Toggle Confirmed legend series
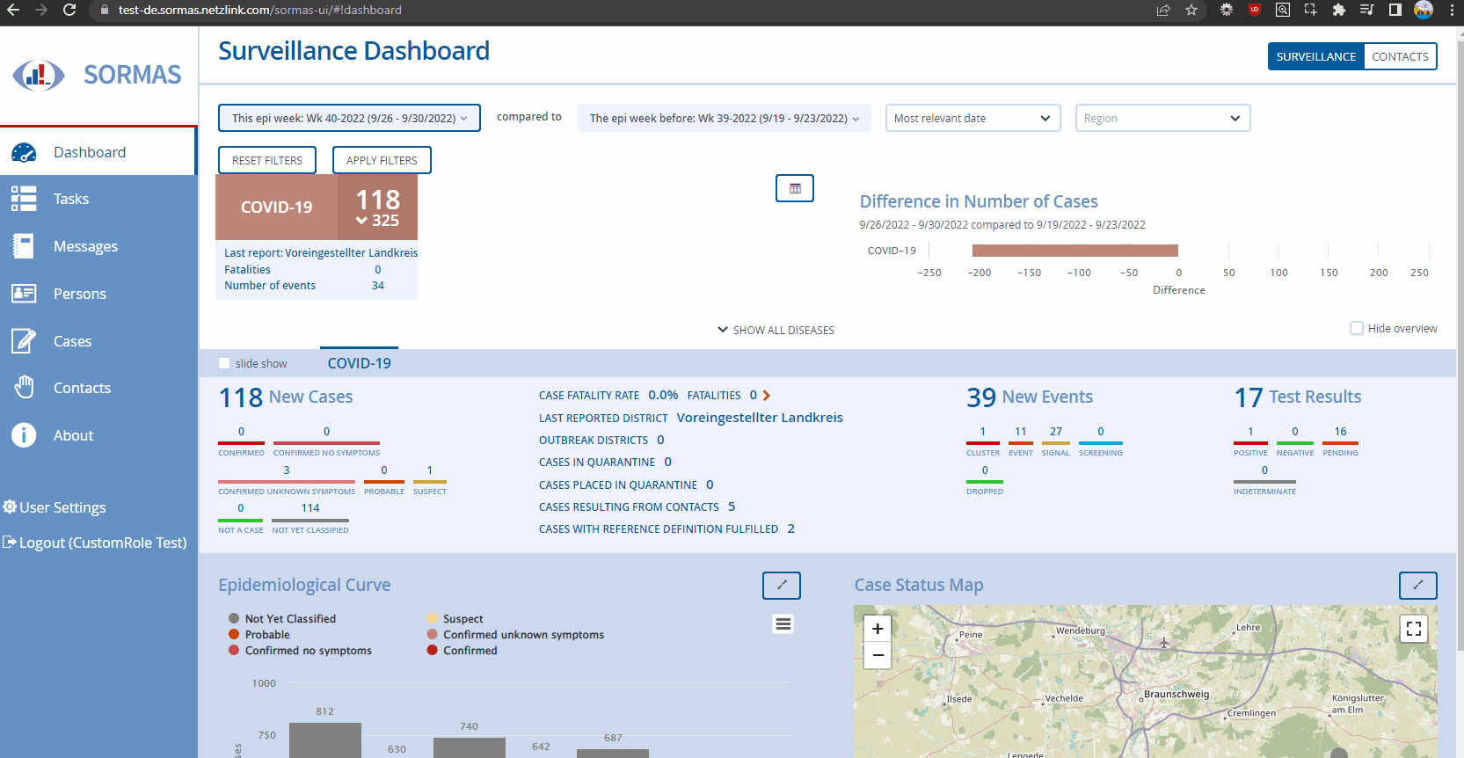Image resolution: width=1464 pixels, height=758 pixels. pyautogui.click(x=463, y=651)
